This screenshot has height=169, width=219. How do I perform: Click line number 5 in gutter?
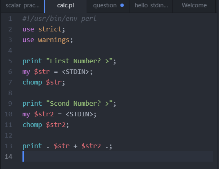(10, 61)
